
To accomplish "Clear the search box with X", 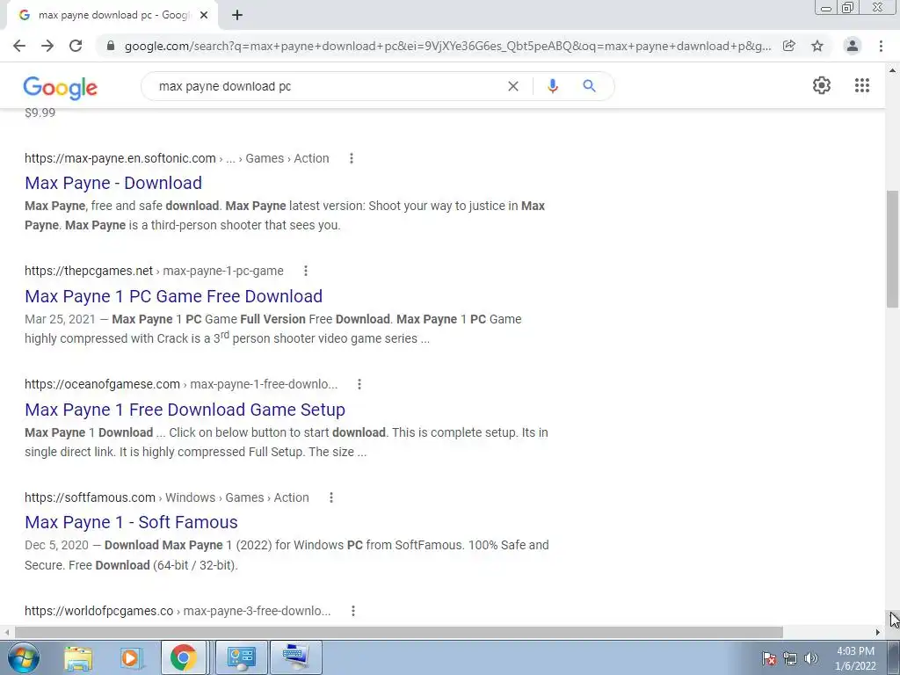I will [x=513, y=86].
